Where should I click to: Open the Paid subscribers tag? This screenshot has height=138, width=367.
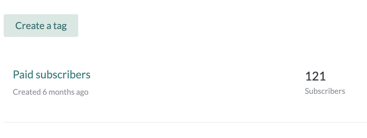pos(52,74)
